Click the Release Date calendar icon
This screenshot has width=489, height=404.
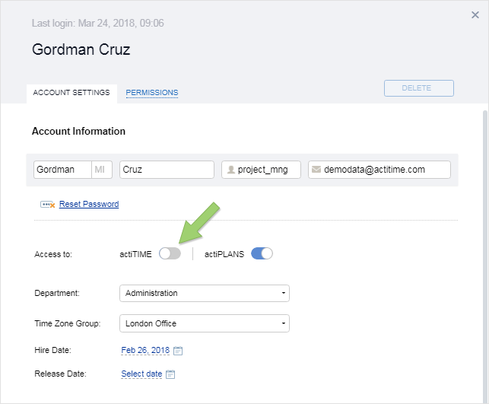pos(170,374)
